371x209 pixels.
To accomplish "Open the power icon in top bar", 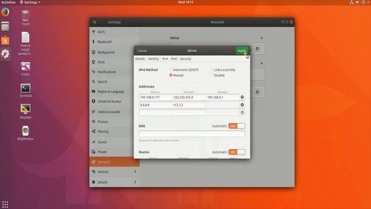I will [x=363, y=2].
